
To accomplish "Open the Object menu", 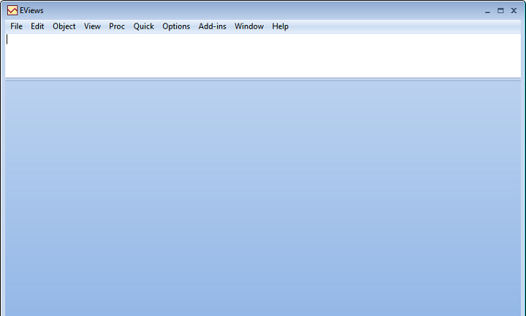I will (64, 26).
